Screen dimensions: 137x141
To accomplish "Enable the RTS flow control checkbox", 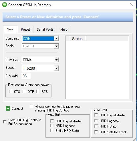I will click(38, 91).
